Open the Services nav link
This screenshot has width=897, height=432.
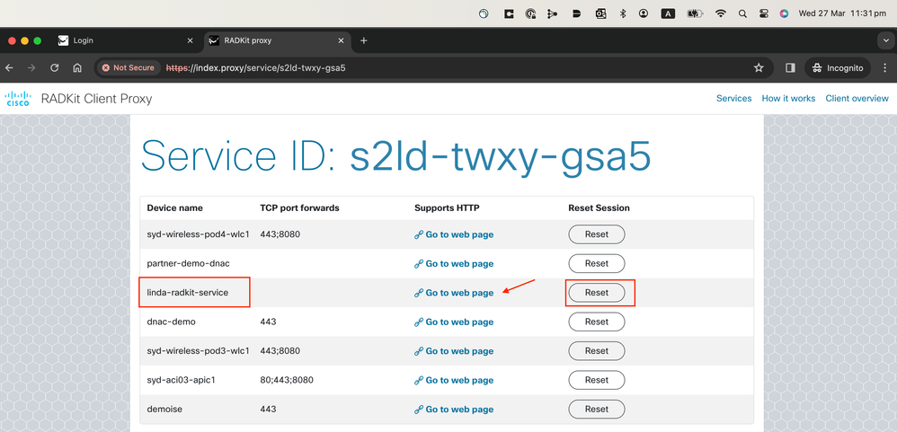(x=734, y=98)
